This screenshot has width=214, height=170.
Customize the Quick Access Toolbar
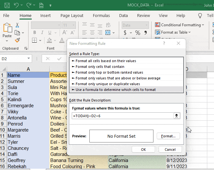click(50, 5)
